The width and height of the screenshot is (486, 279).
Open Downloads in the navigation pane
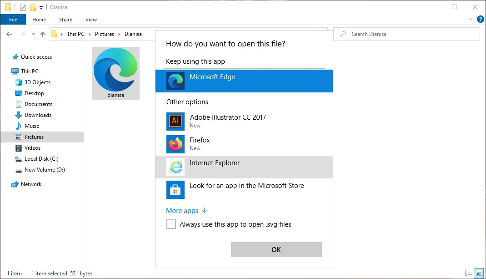pos(38,115)
